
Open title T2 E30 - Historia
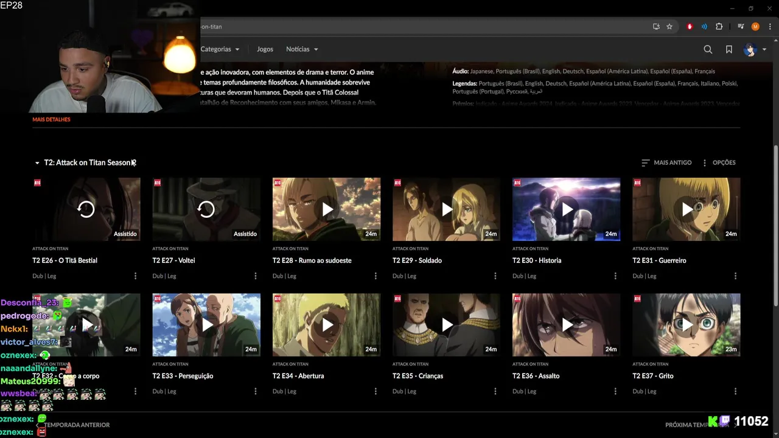(x=537, y=260)
